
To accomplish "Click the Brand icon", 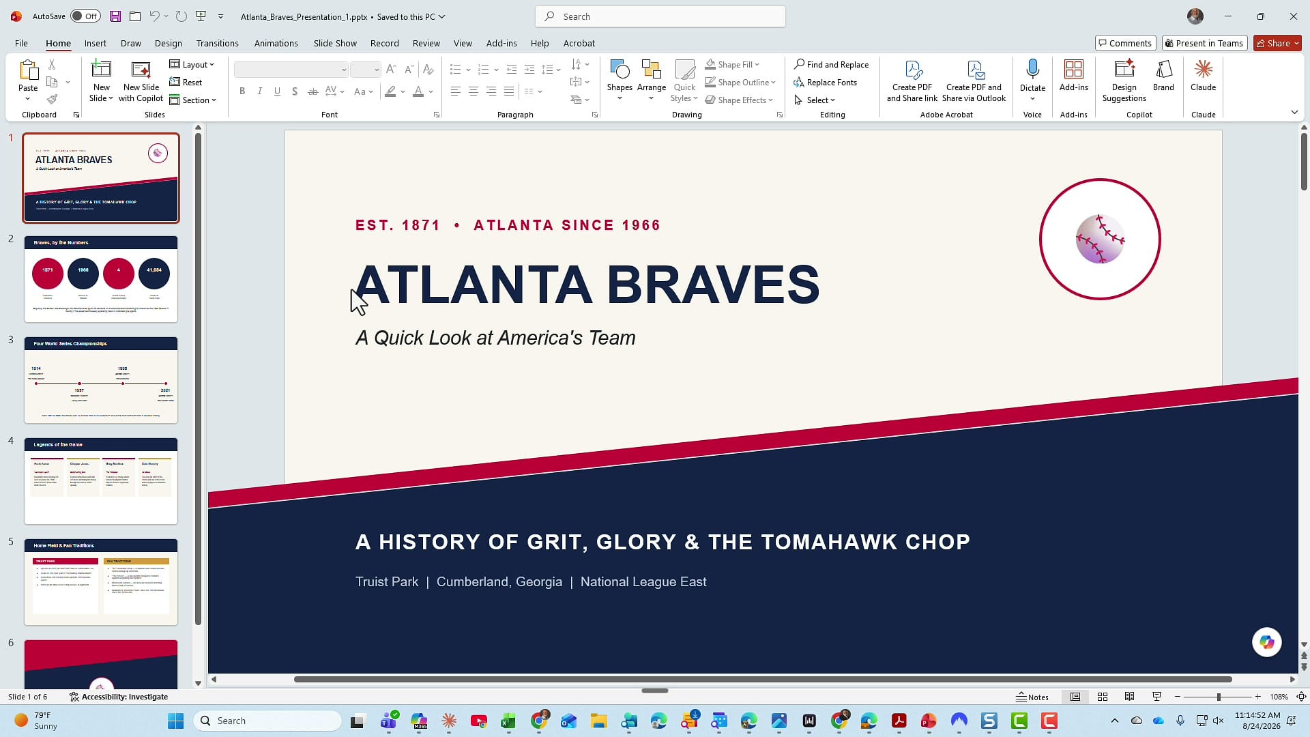I will [1163, 75].
